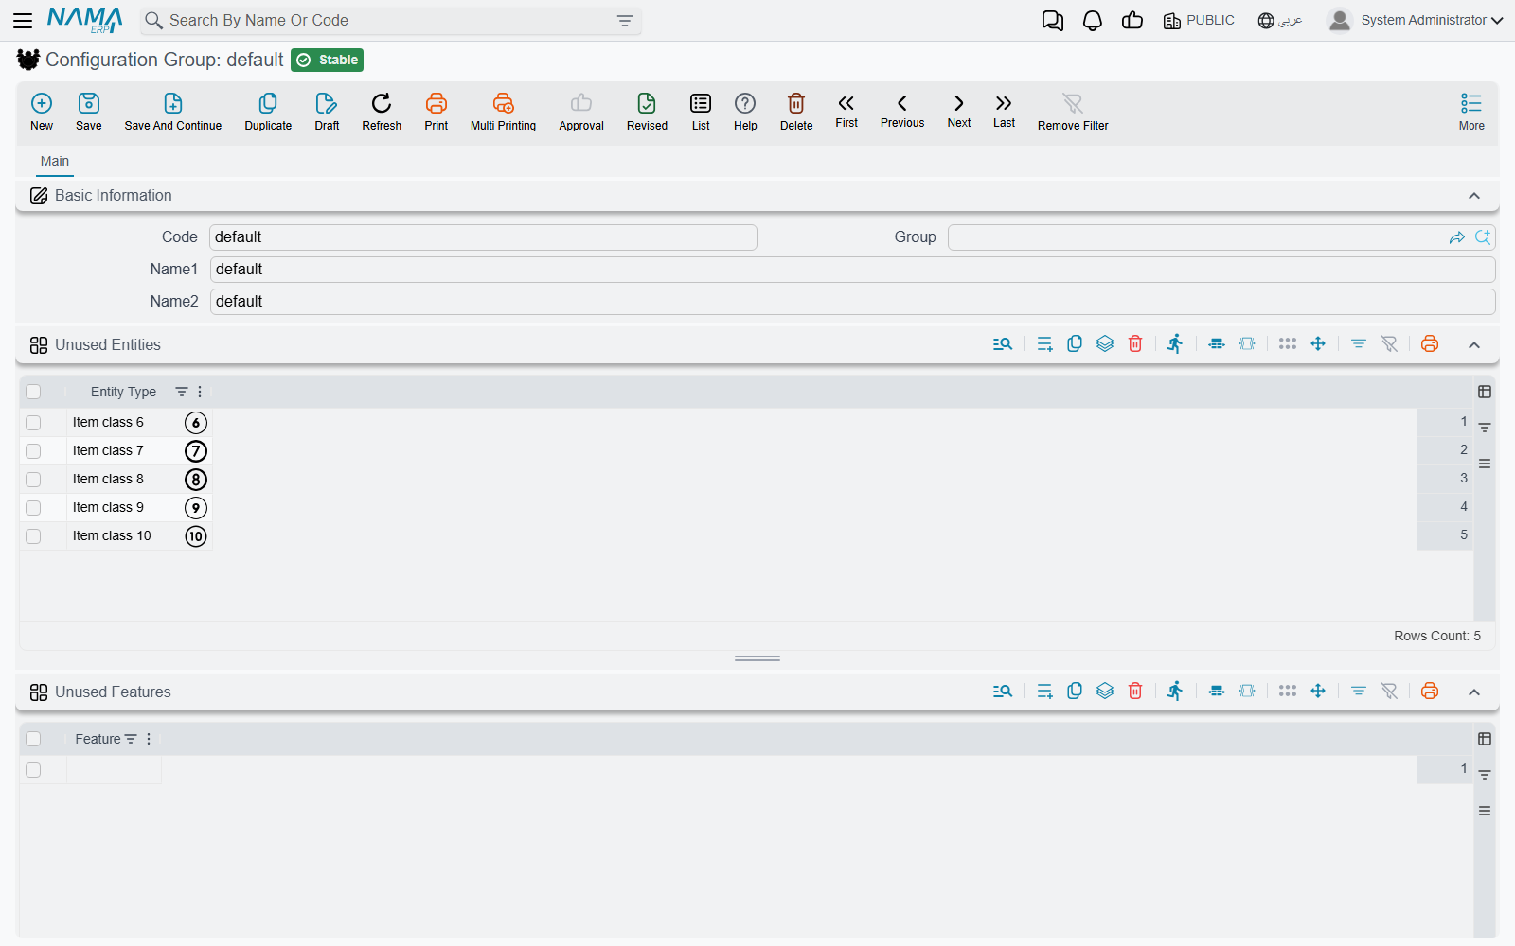Viewport: 1515px width, 946px height.
Task: Open search filter options in search bar
Action: click(625, 21)
